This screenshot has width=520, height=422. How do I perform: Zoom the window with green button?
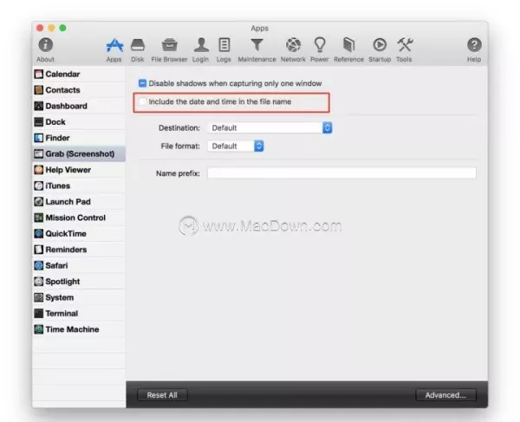point(62,28)
